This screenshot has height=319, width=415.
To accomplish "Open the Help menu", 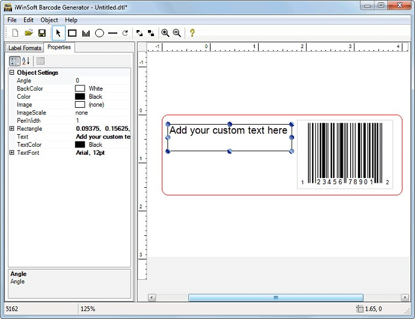I will pos(71,20).
